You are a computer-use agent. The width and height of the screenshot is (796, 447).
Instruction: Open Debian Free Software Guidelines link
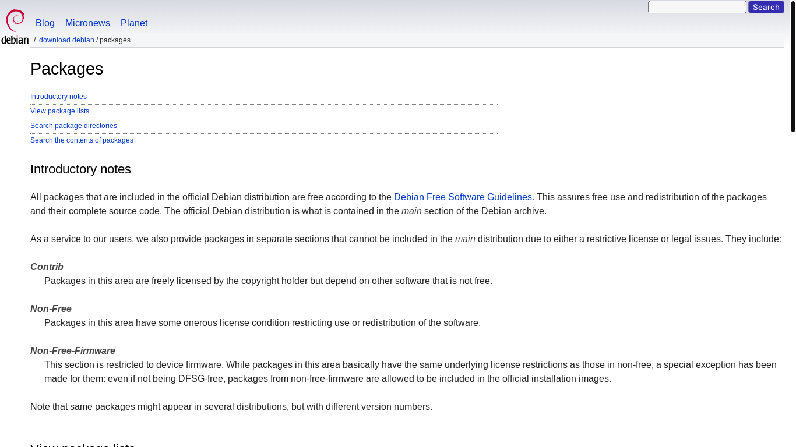point(463,197)
